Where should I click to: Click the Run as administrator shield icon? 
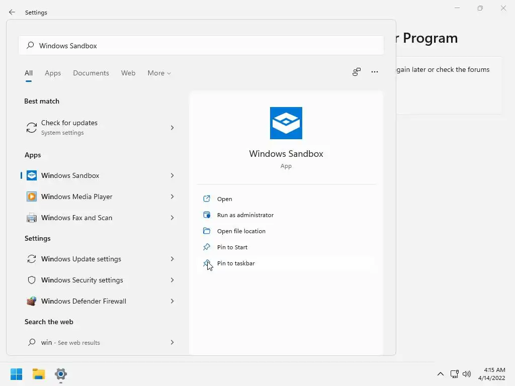point(207,215)
